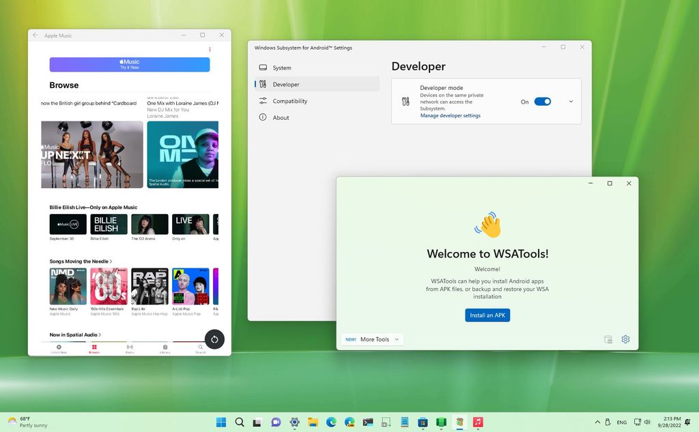Open Microsoft Store from the taskbar
This screenshot has height=432, width=699.
click(423, 422)
